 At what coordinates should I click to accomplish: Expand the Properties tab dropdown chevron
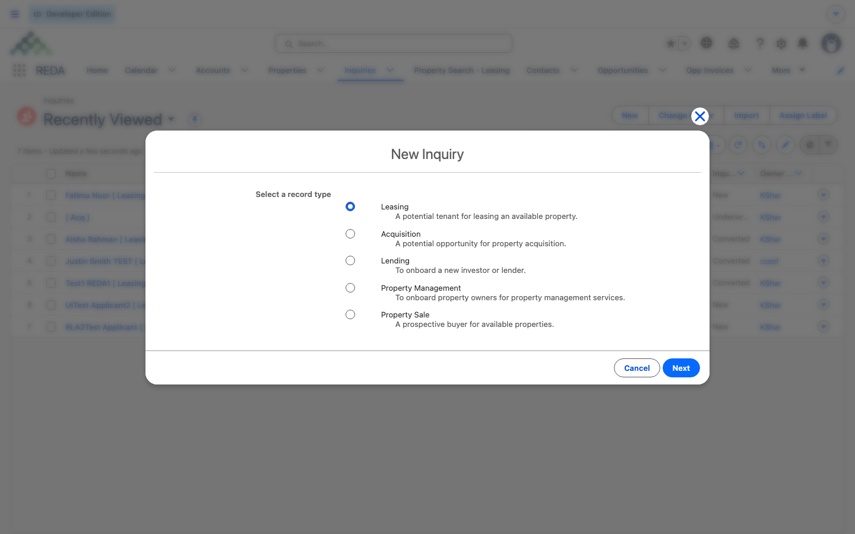click(x=321, y=70)
